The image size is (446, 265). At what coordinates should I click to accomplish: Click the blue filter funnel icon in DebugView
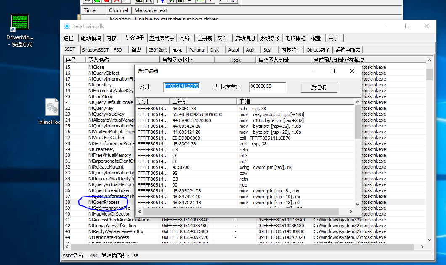coord(162,2)
